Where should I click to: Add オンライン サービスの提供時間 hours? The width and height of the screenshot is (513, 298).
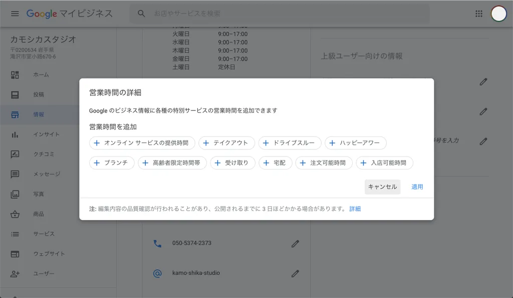[142, 143]
